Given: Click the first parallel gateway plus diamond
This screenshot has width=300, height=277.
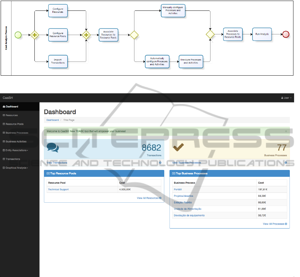Looking at the screenshot, I should tap(34, 35).
